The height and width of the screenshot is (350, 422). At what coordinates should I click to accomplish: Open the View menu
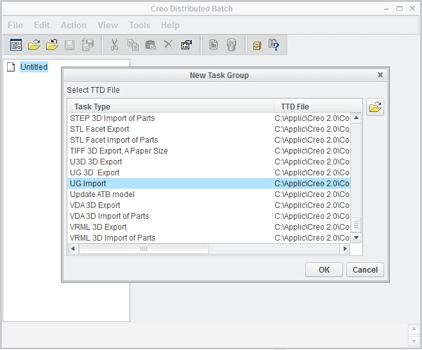107,25
